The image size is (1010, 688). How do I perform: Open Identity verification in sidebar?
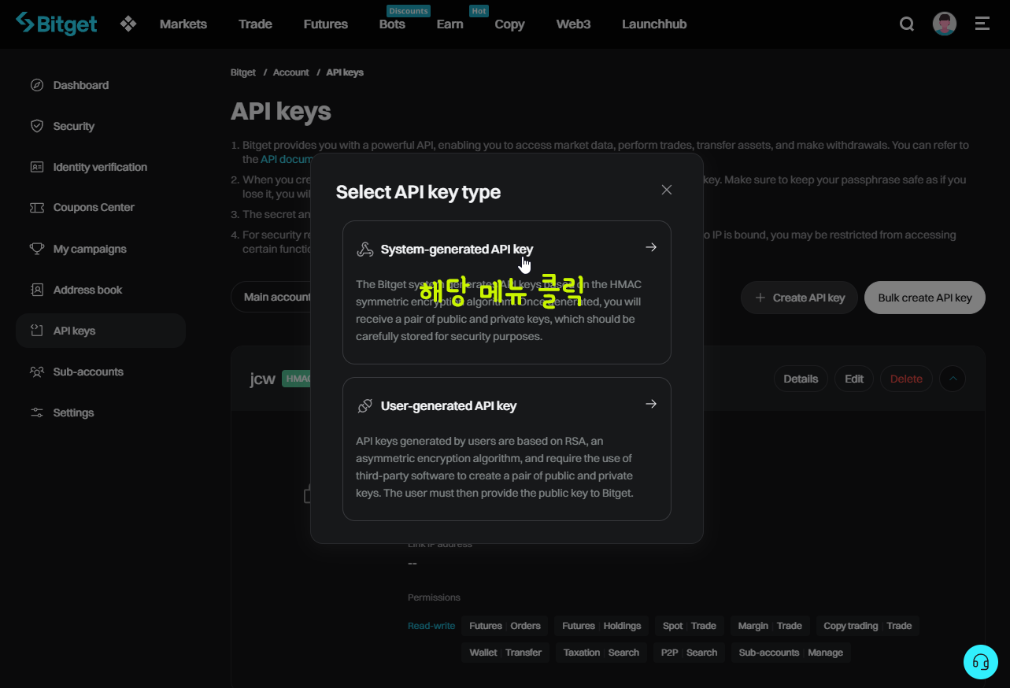click(101, 167)
